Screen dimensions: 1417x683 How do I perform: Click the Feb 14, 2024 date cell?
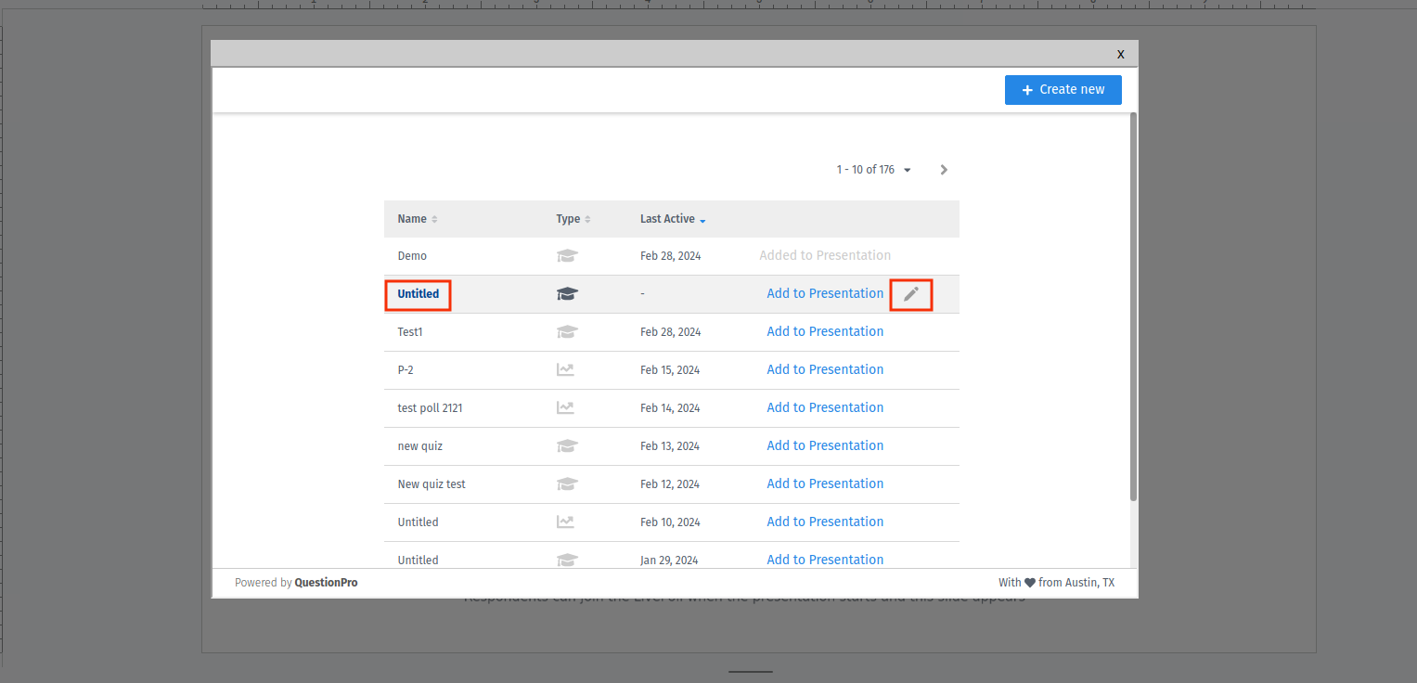pyautogui.click(x=670, y=408)
